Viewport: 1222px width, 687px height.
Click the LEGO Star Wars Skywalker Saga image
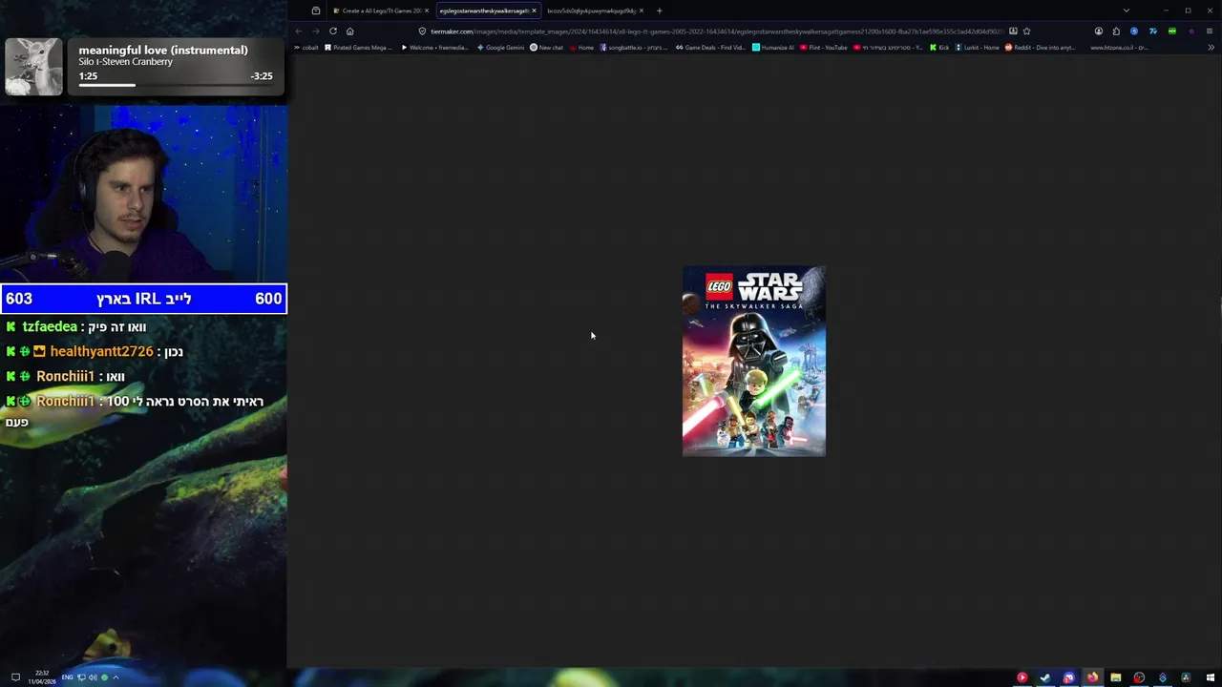coord(754,361)
